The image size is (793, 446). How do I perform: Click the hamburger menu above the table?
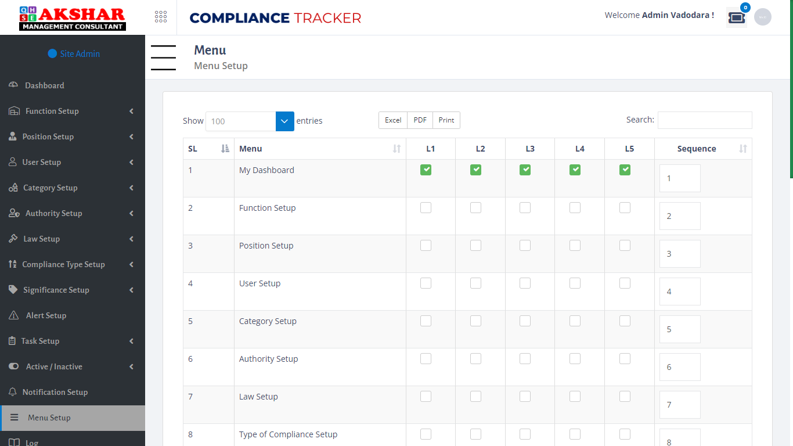163,57
